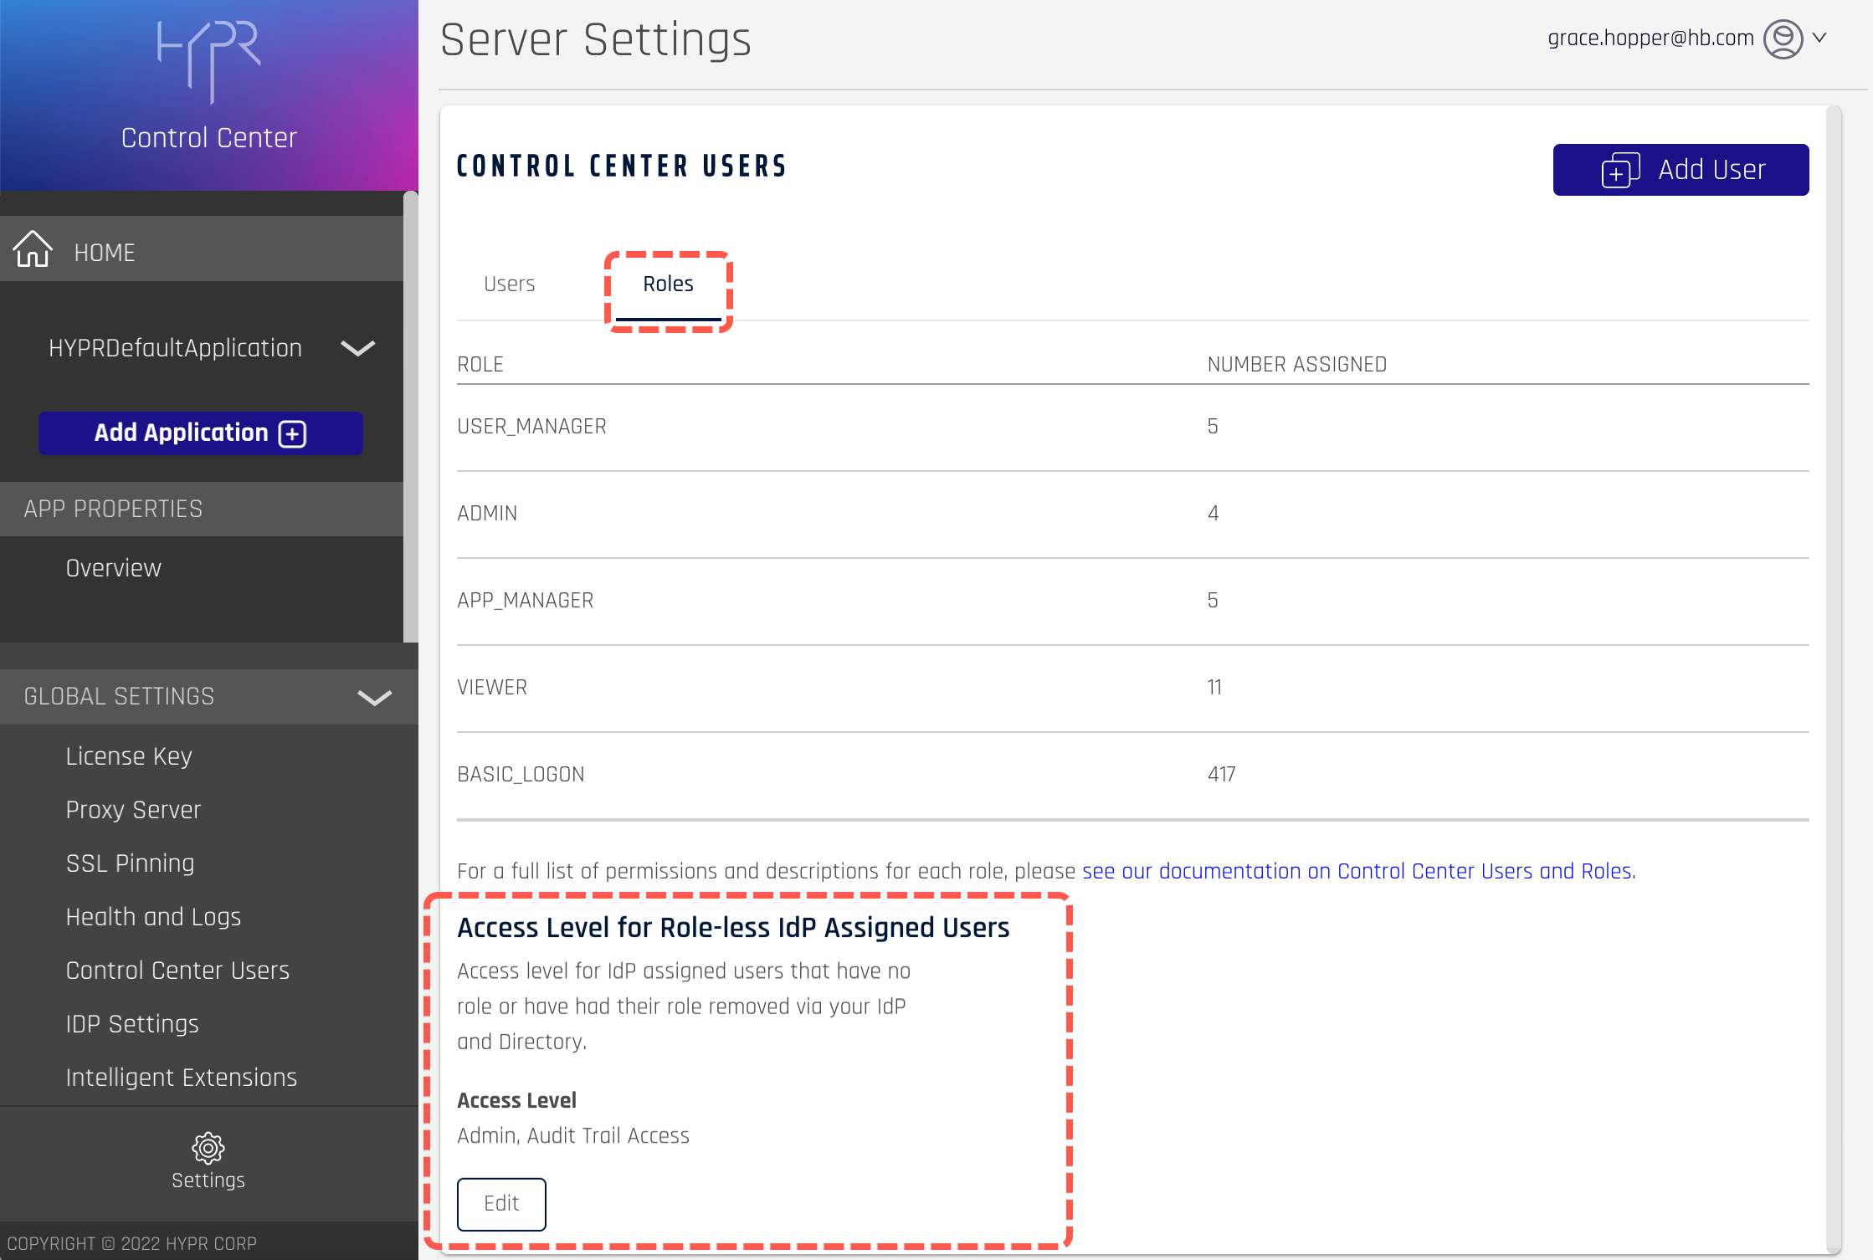Viewport: 1873px width, 1260px height.
Task: Go to Proxy Server settings
Action: point(133,810)
